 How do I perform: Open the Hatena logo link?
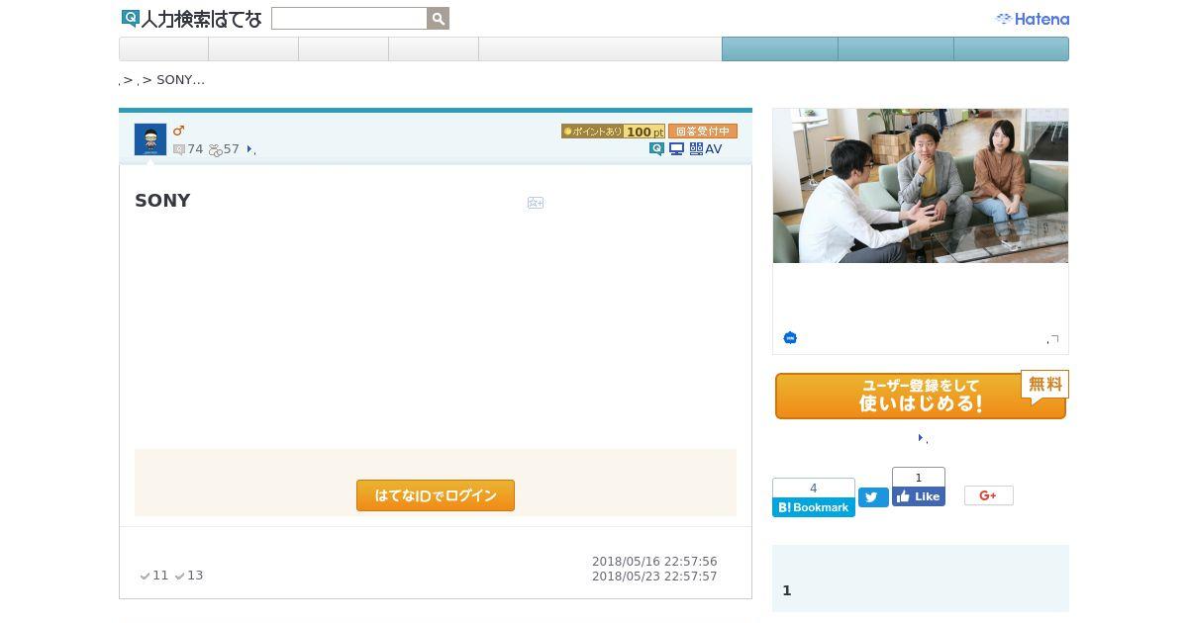pyautogui.click(x=1032, y=19)
